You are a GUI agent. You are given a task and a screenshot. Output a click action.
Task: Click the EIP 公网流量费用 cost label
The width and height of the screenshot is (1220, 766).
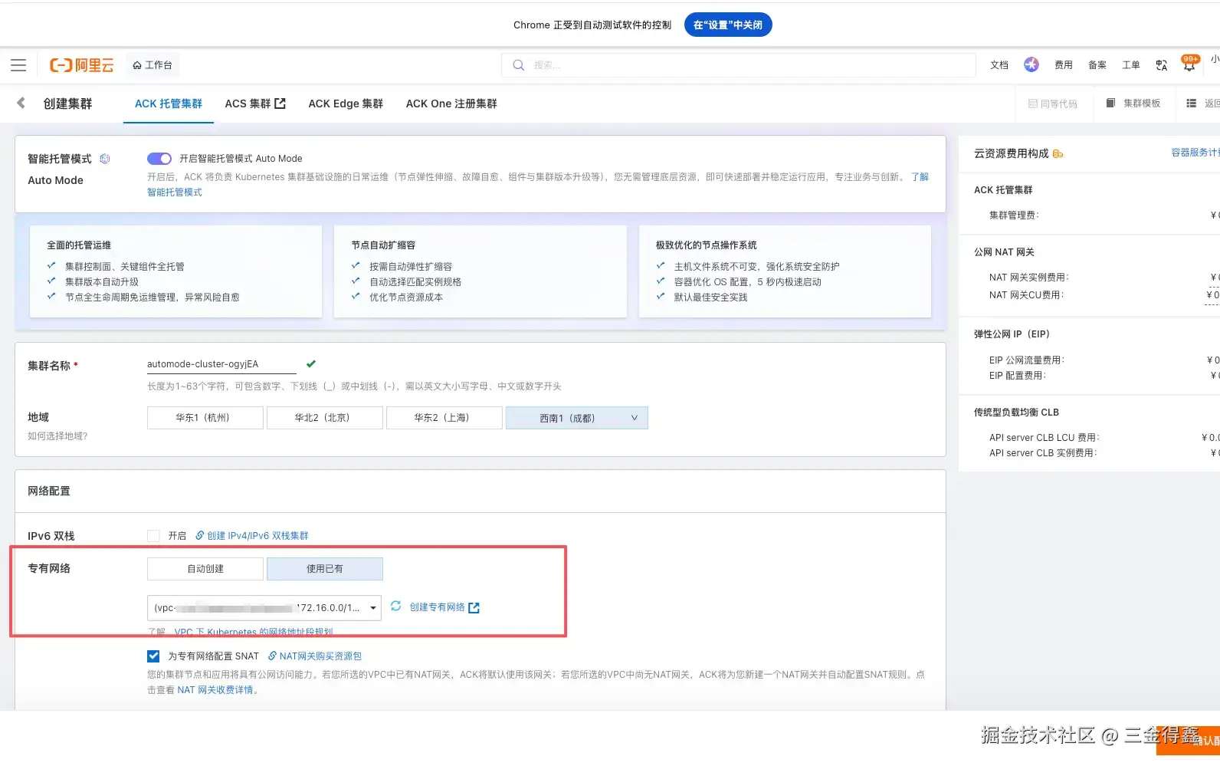(x=1026, y=360)
